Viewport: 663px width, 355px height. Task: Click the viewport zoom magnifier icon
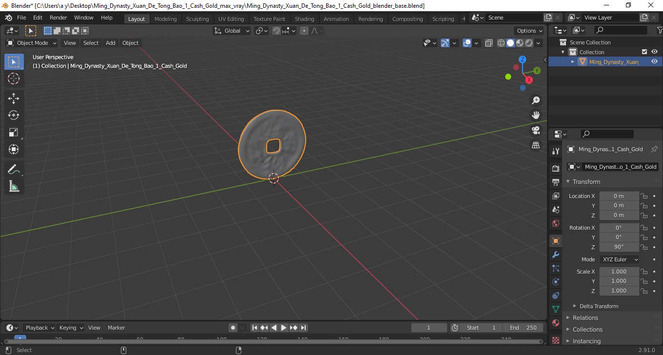[x=536, y=100]
